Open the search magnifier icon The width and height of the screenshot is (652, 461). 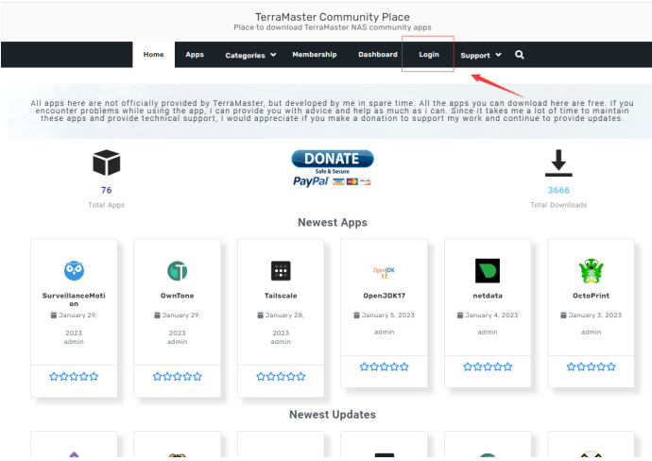[520, 55]
